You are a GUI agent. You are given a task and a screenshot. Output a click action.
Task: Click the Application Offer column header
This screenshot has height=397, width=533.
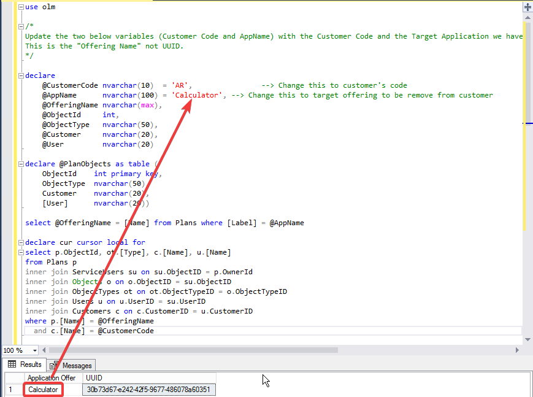[x=52, y=378]
